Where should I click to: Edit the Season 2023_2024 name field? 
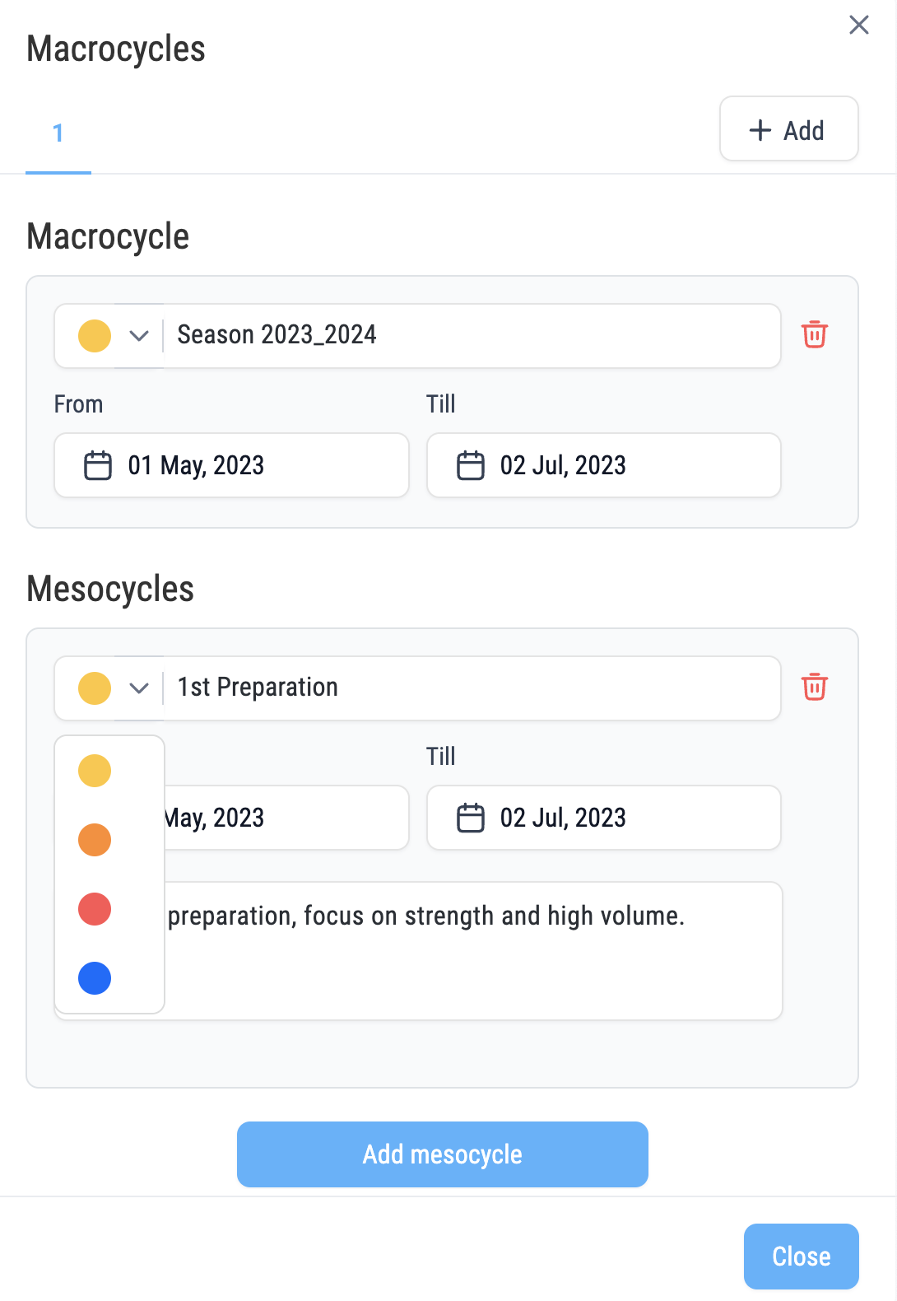pyautogui.click(x=472, y=335)
